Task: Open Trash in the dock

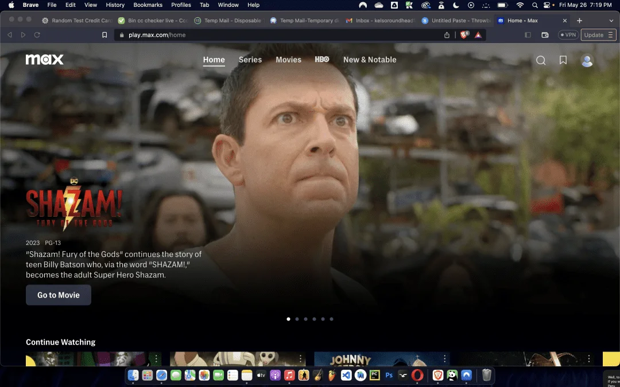Action: 487,375
